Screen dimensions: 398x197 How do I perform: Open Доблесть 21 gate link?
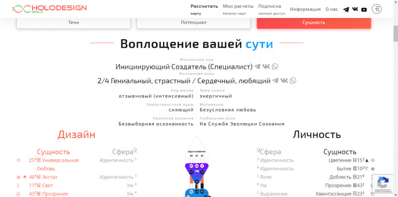(x=347, y=177)
